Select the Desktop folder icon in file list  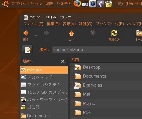pyautogui.click(x=78, y=67)
